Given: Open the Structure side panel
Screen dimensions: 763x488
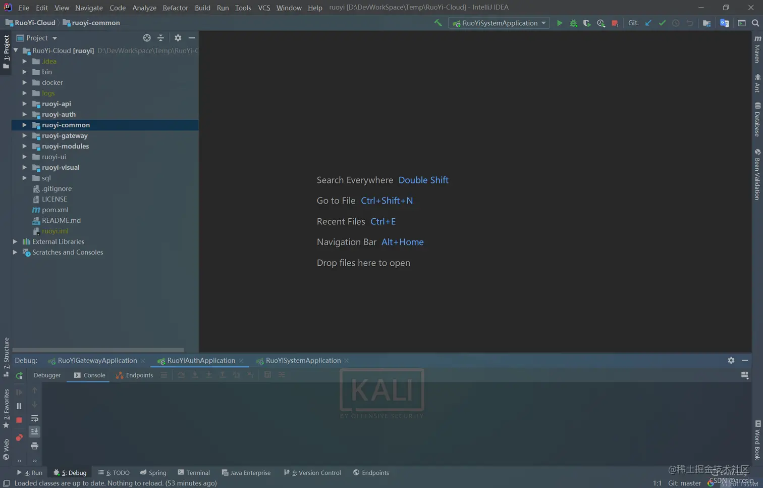Looking at the screenshot, I should 6,357.
